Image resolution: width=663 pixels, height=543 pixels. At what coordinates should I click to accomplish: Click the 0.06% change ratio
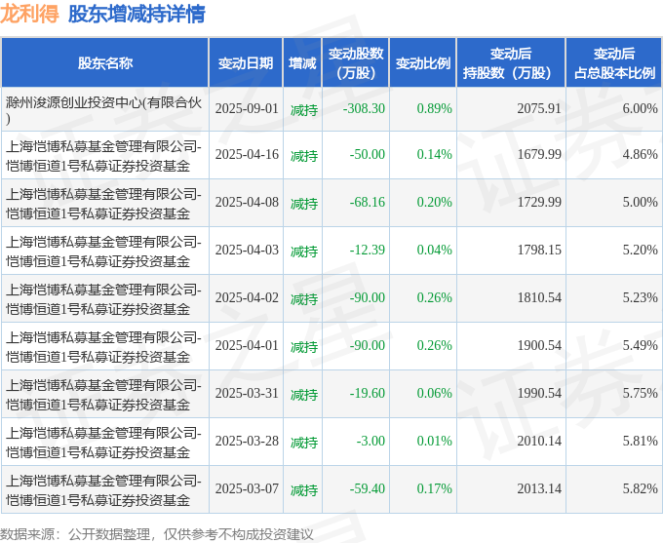point(434,393)
